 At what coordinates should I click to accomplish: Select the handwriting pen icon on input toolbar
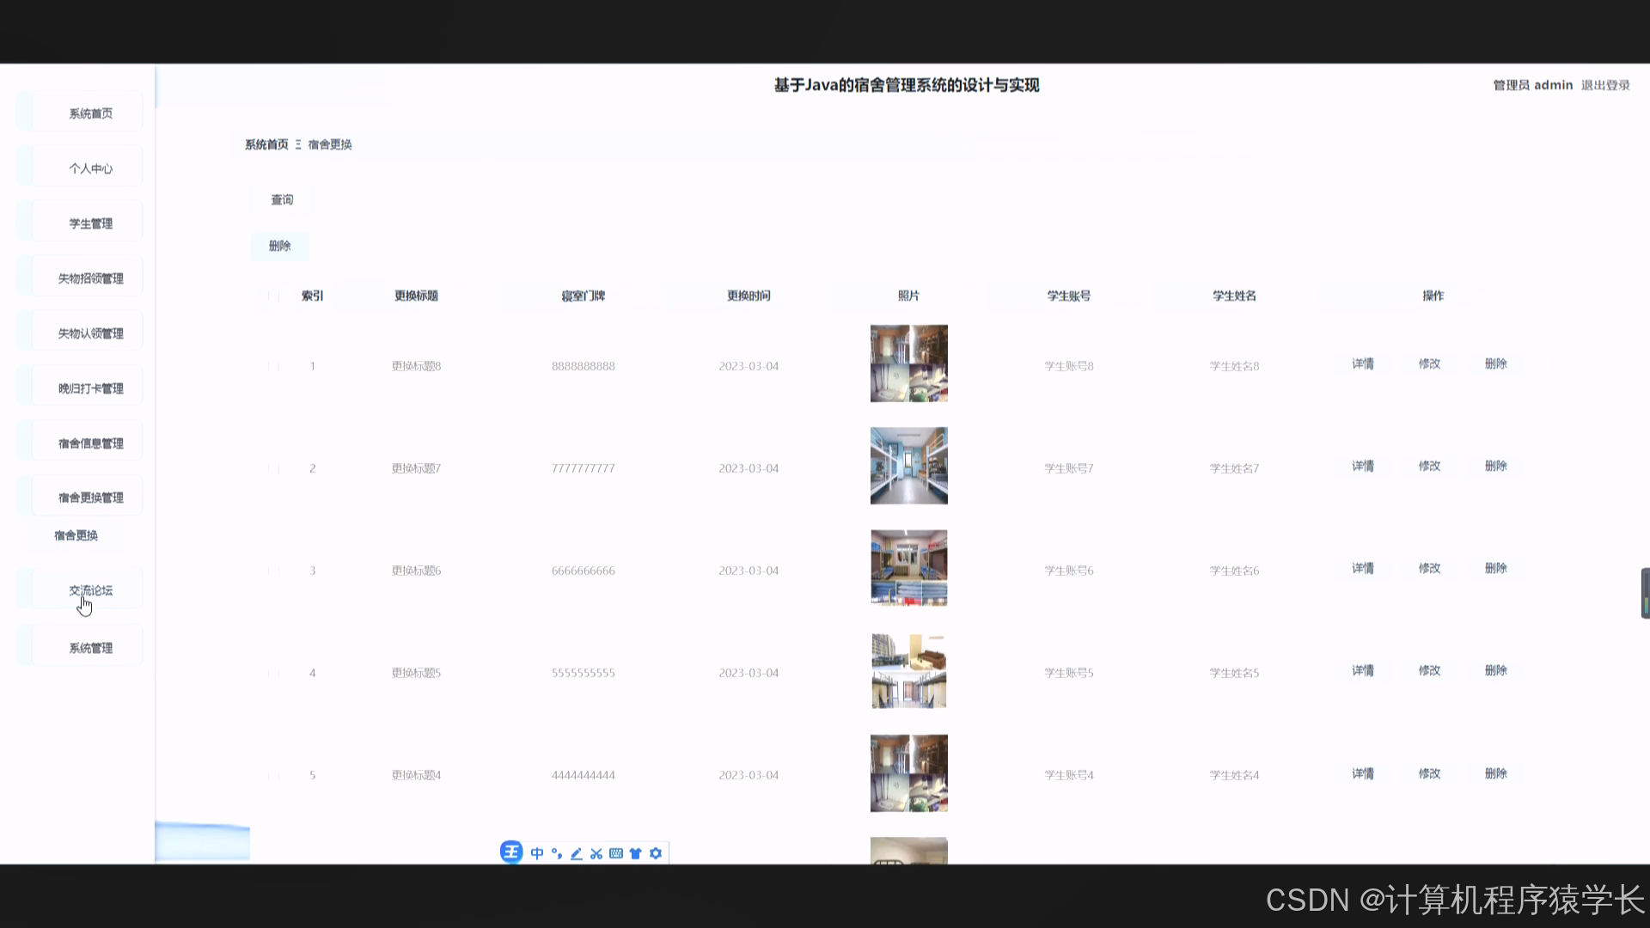pyautogui.click(x=577, y=852)
